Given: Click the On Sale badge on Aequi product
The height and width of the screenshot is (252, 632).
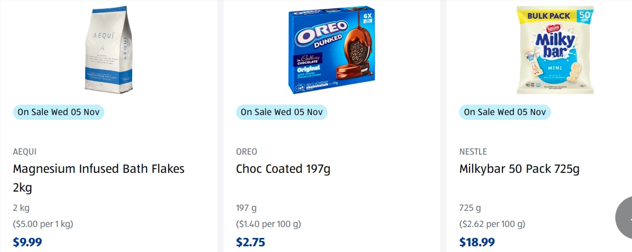Looking at the screenshot, I should coord(58,112).
